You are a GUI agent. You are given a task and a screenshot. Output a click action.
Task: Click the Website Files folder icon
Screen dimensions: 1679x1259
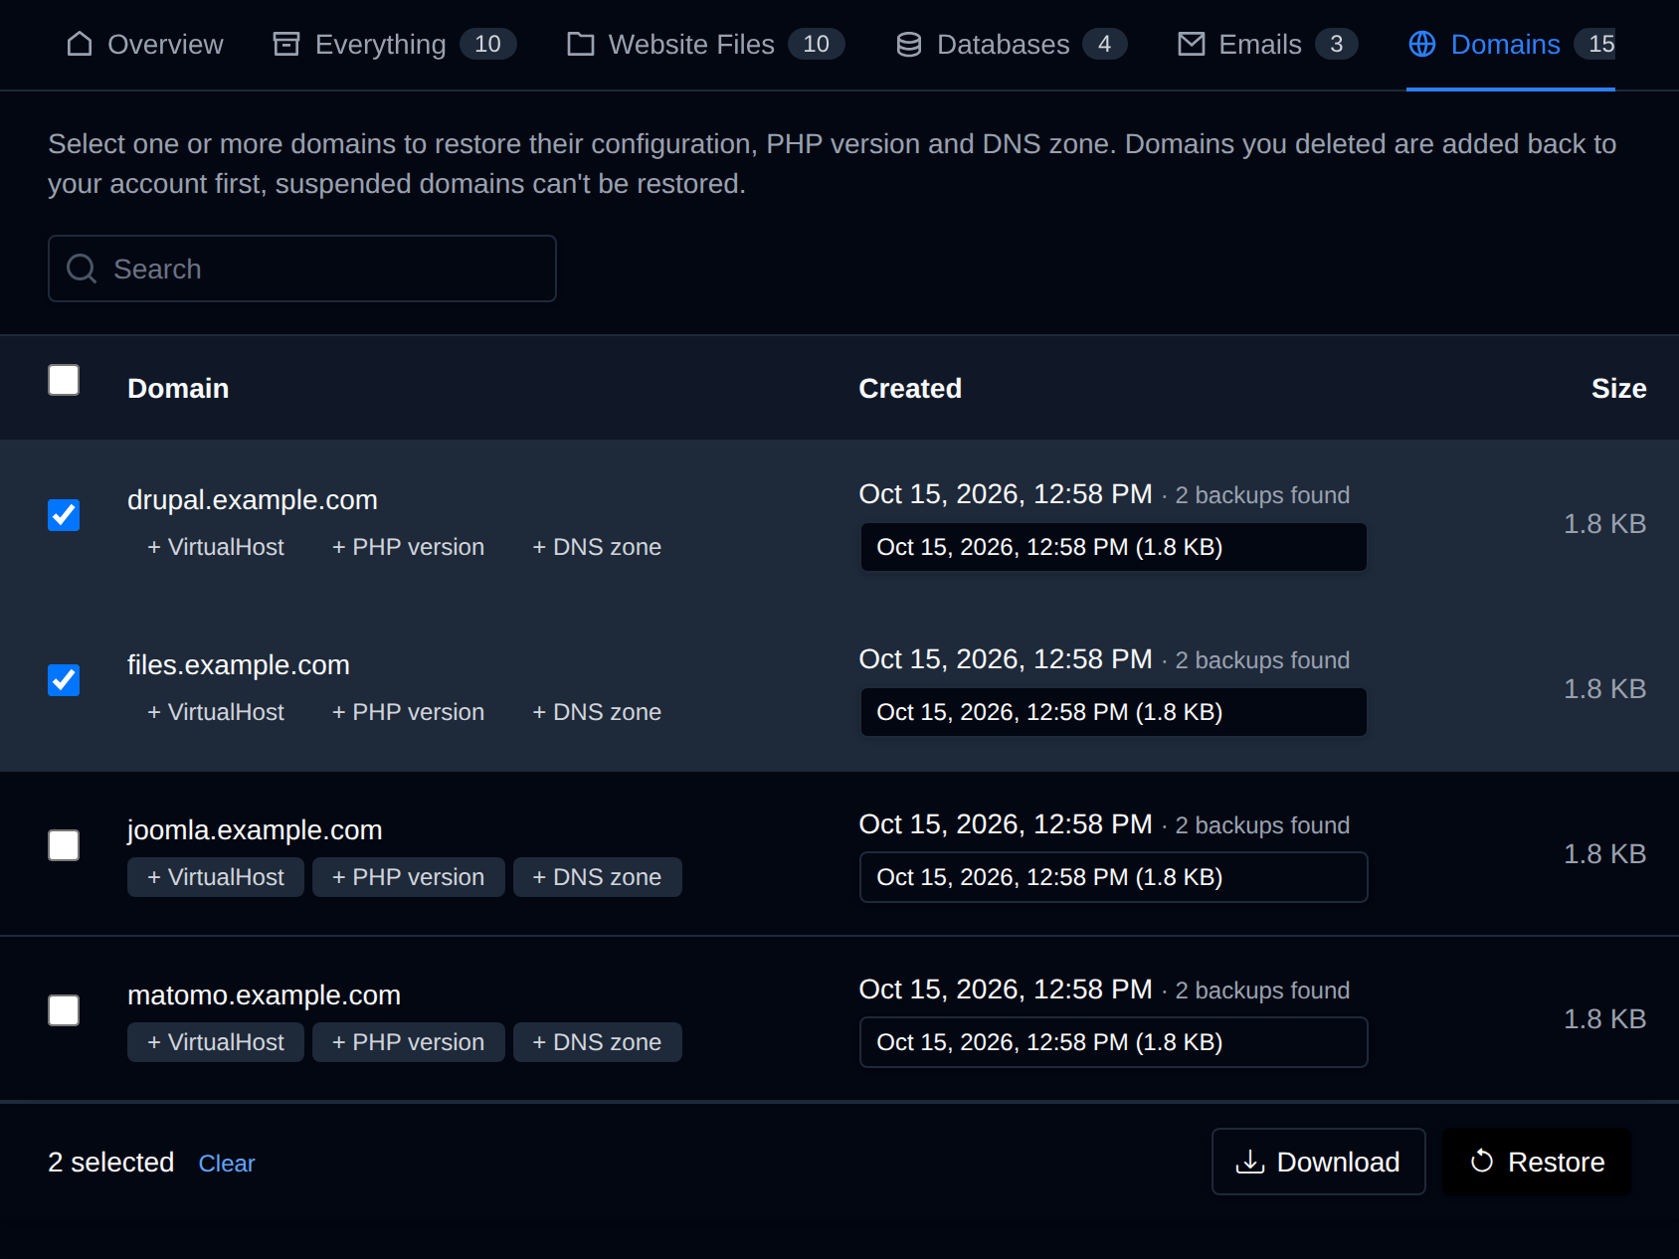click(581, 44)
